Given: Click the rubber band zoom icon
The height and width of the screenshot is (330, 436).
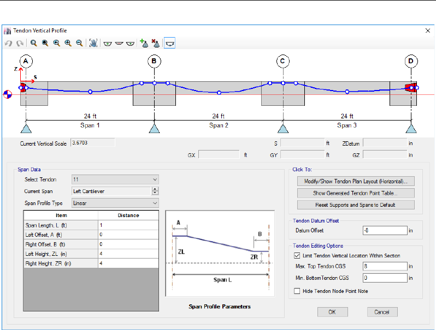Looking at the screenshot, I should point(33,43).
